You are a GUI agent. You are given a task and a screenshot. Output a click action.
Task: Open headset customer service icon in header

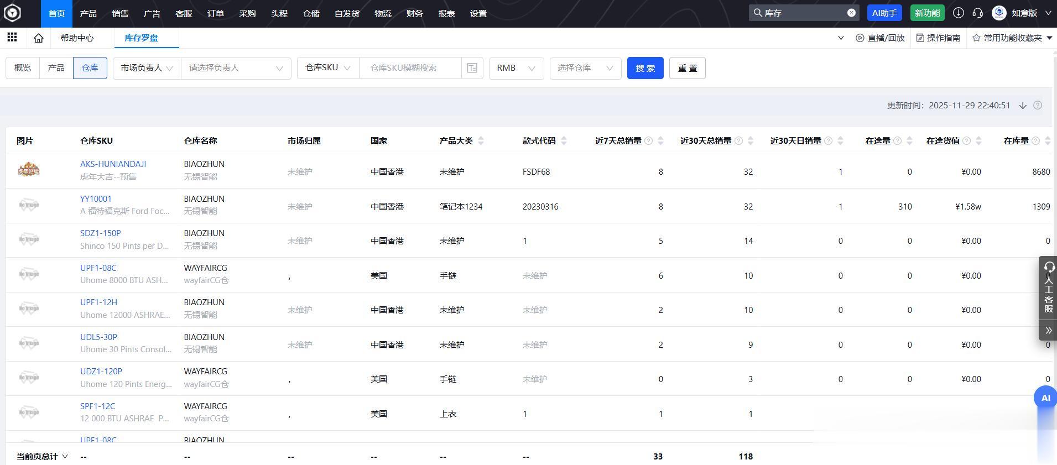tap(977, 13)
